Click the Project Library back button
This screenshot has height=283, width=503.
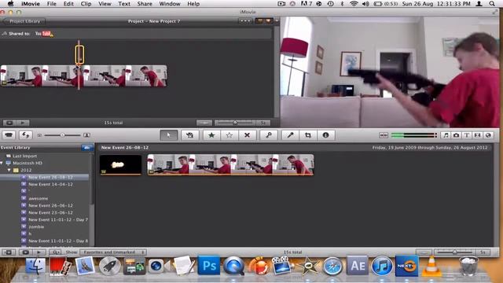pos(24,21)
